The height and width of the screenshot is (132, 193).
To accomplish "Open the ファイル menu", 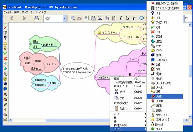I will click(7, 12).
